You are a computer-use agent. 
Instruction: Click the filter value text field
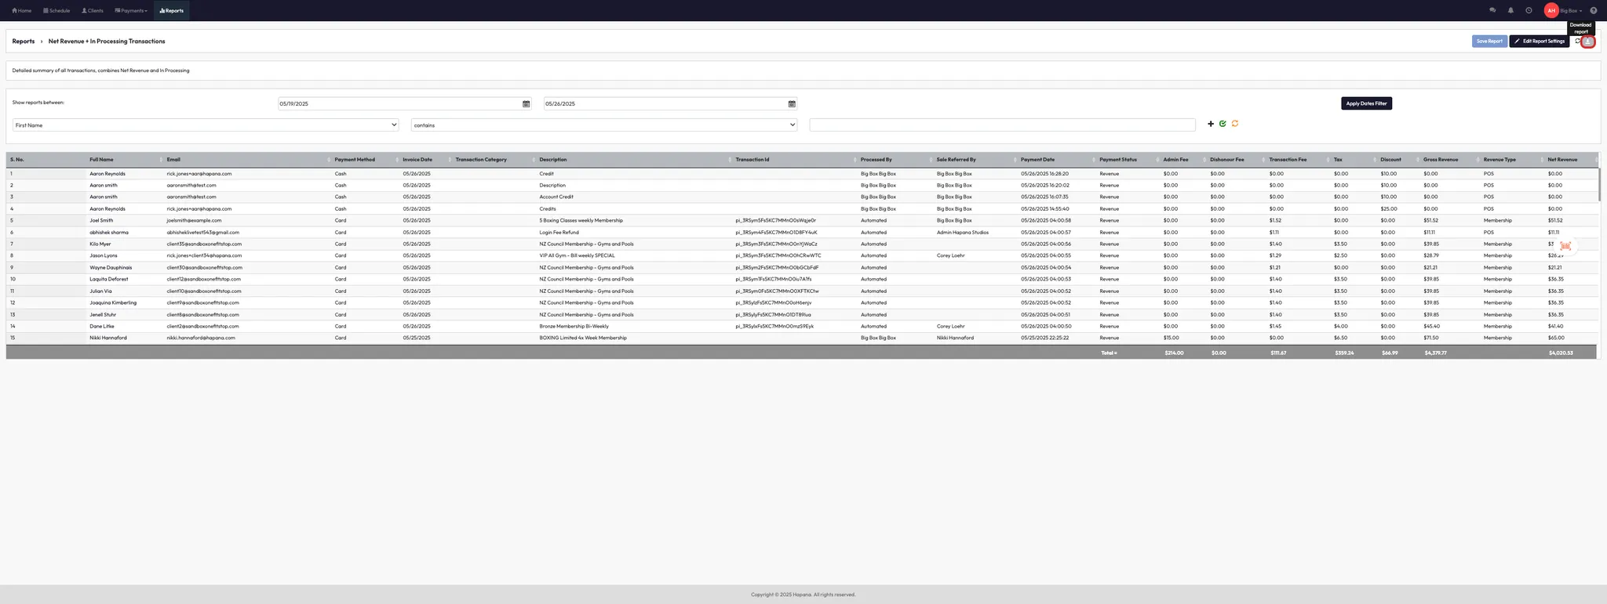point(1002,125)
